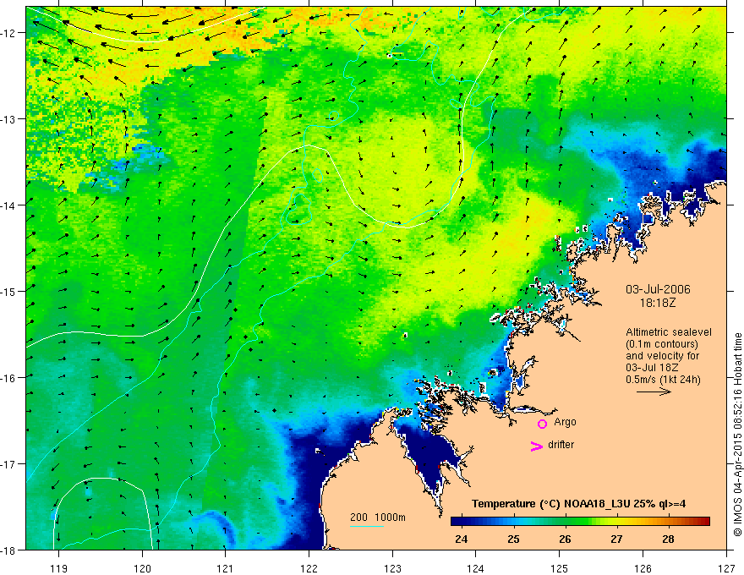Click longitude axis label 123
744x575 pixels.
pos(392,568)
